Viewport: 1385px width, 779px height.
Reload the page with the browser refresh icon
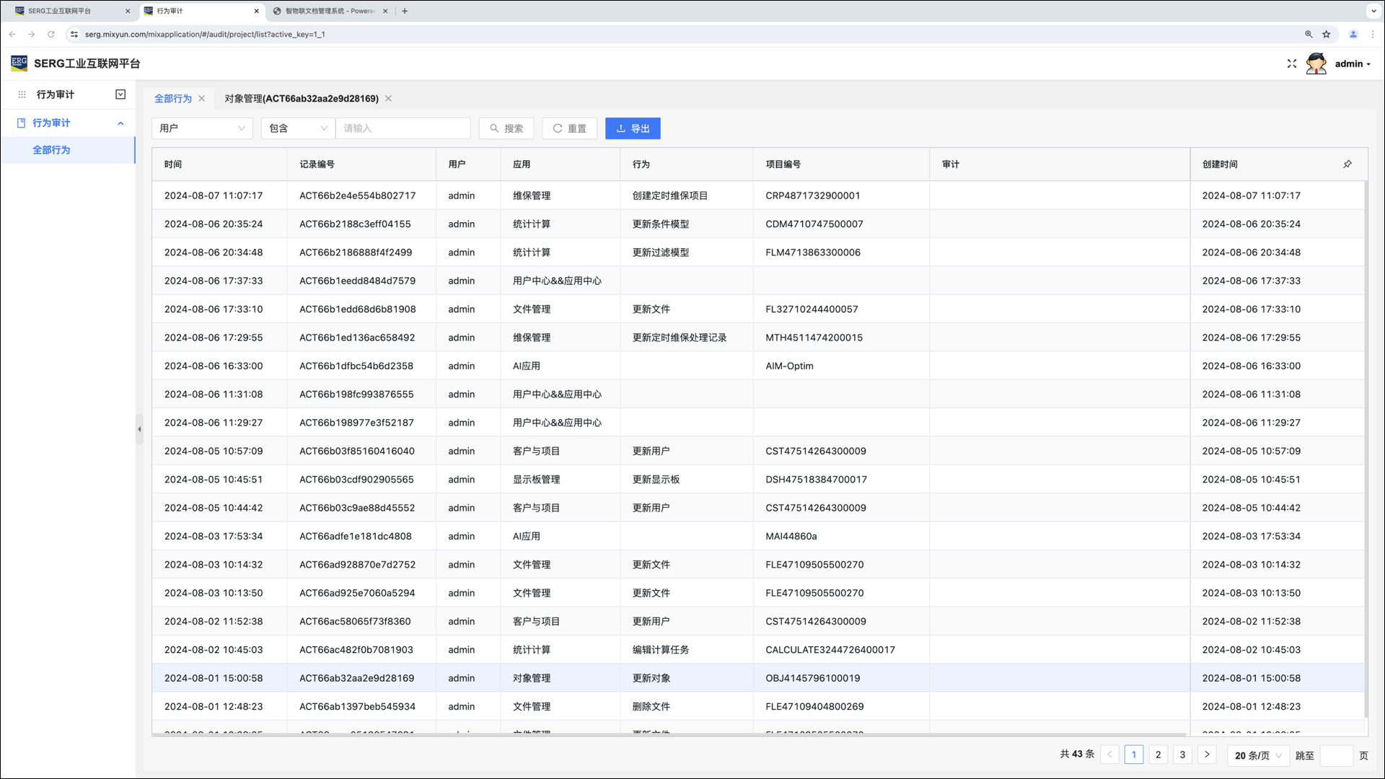tap(50, 34)
